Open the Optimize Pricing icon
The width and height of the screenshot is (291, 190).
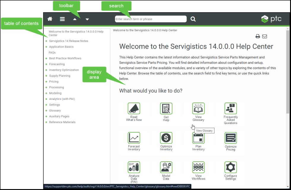click(231, 138)
